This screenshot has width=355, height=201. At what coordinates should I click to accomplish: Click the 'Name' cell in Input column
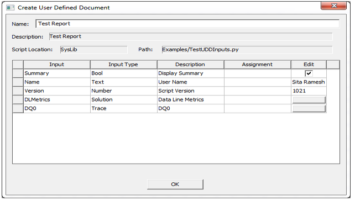point(57,82)
